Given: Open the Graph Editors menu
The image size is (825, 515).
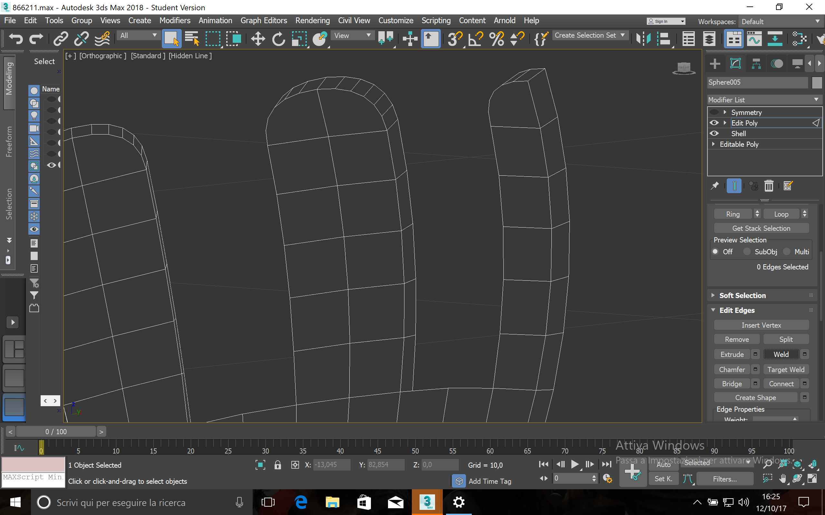Looking at the screenshot, I should coord(264,20).
